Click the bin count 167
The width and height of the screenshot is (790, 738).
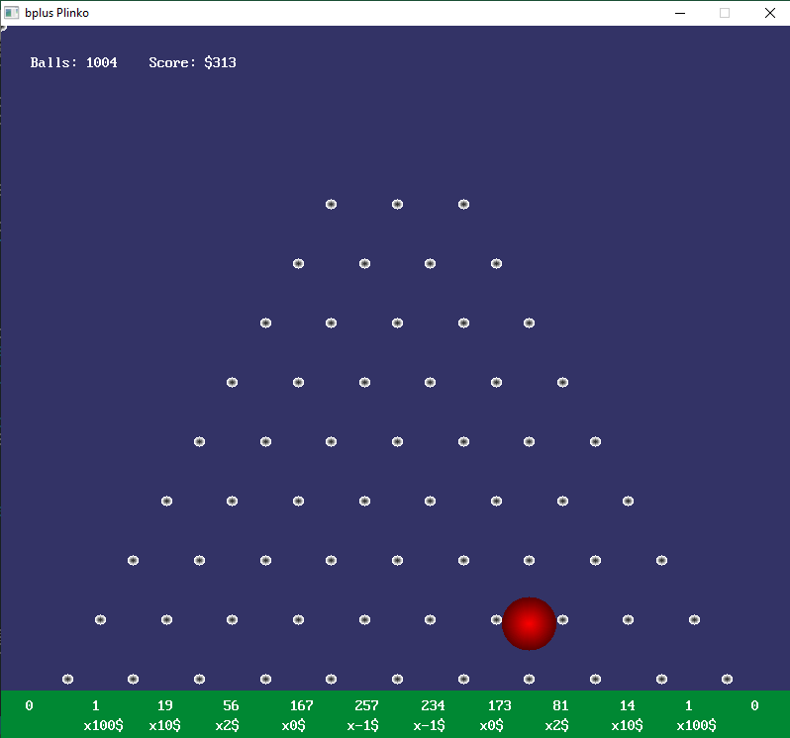click(302, 705)
